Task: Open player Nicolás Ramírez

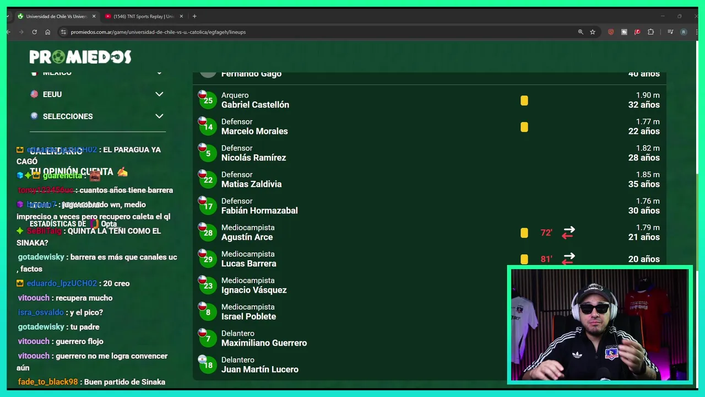Action: [x=253, y=158]
